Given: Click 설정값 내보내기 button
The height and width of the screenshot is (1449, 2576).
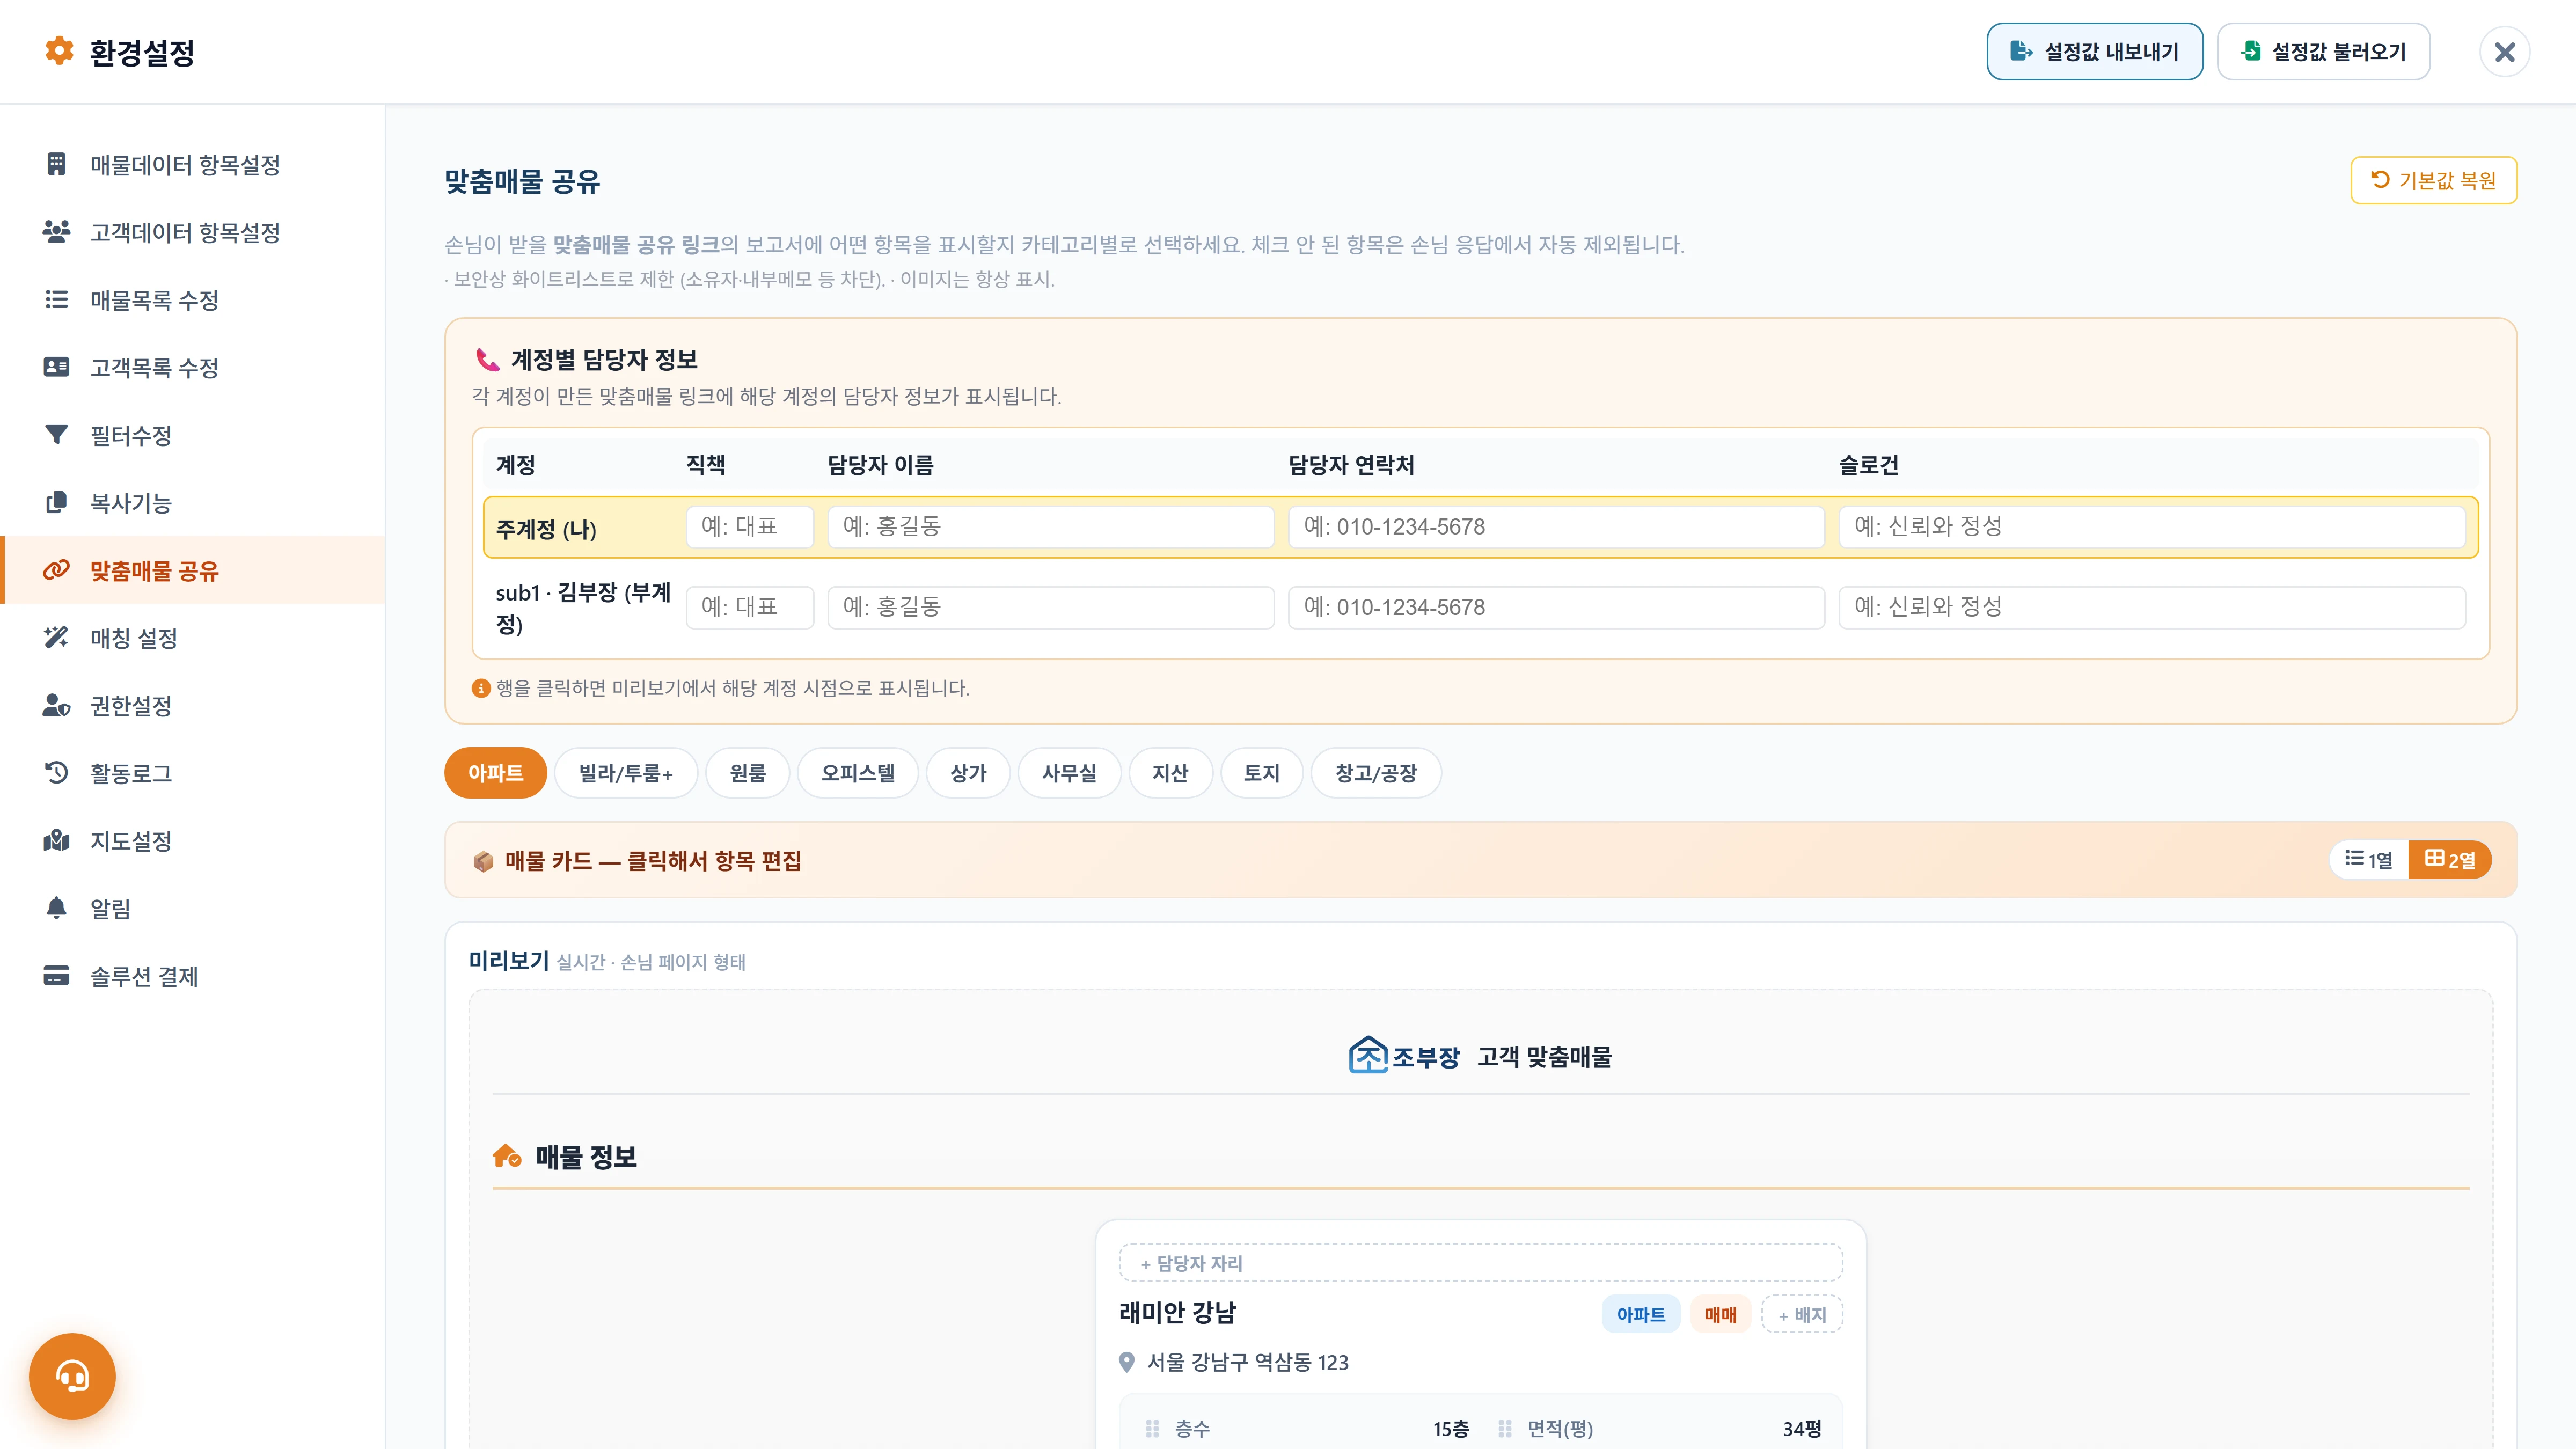Looking at the screenshot, I should click(x=2095, y=52).
